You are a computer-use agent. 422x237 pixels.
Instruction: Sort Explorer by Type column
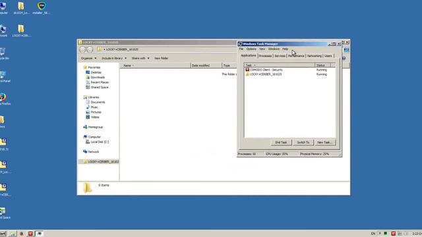229,66
